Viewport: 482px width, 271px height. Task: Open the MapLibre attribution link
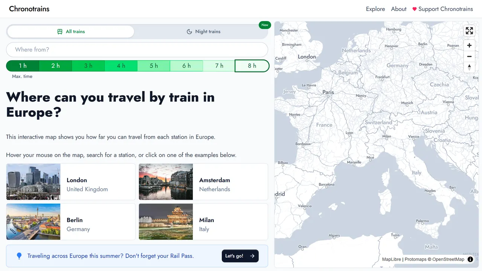pos(392,259)
